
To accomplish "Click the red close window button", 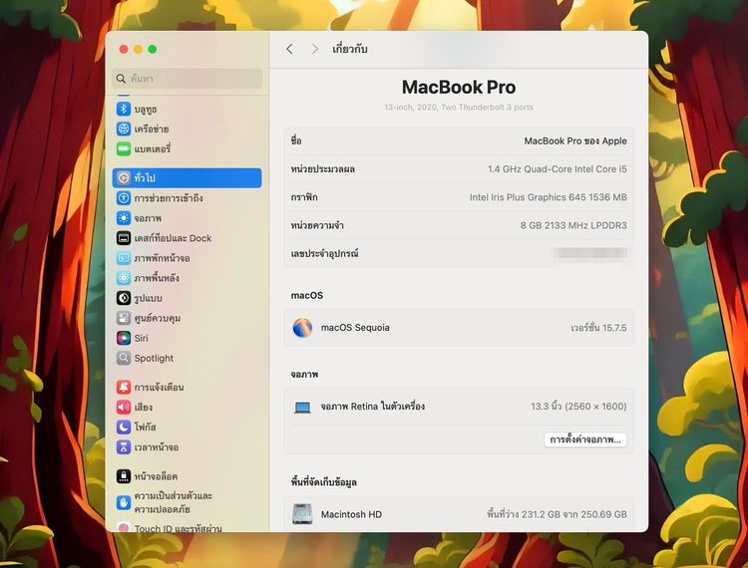I will pos(124,49).
